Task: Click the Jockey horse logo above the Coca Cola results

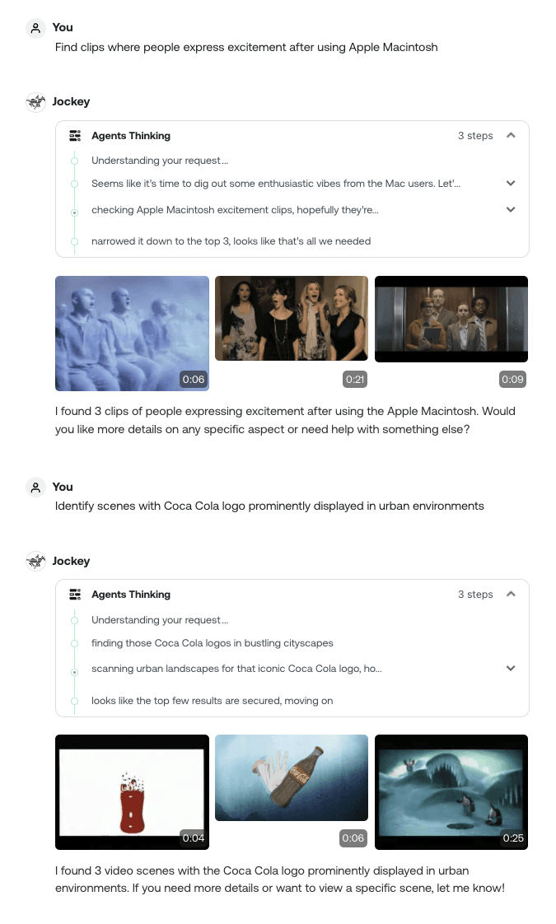Action: click(x=36, y=561)
